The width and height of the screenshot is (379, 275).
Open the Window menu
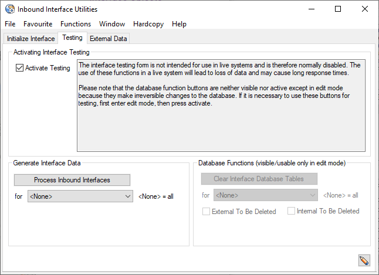point(112,24)
